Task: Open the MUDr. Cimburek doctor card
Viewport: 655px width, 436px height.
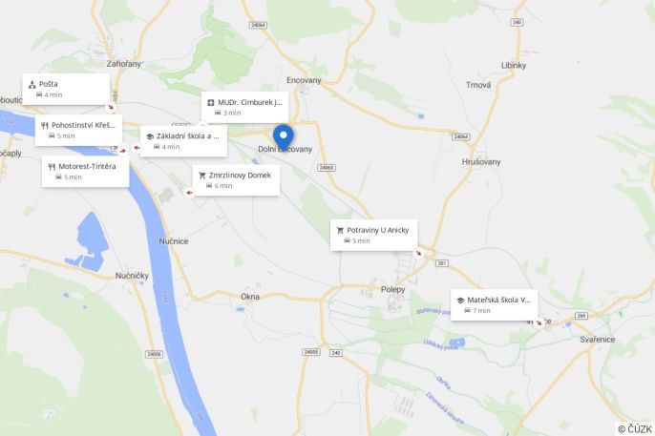Action: pyautogui.click(x=244, y=107)
